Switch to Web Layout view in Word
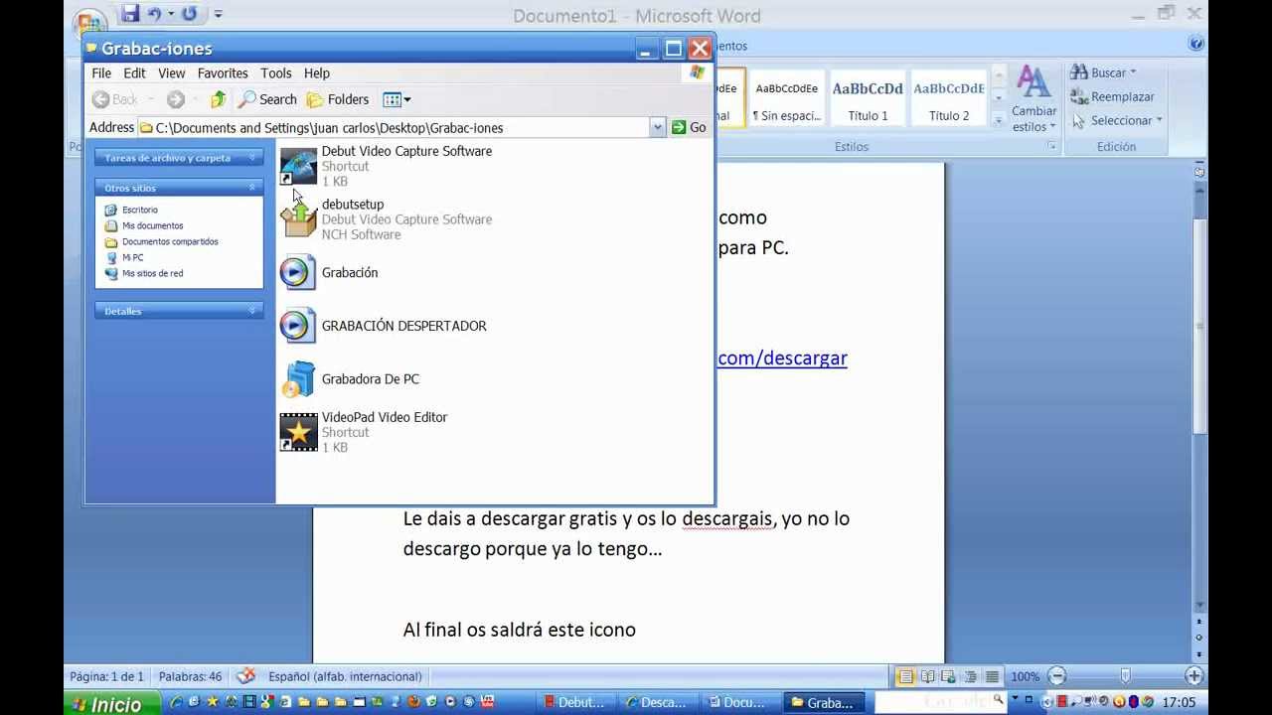This screenshot has width=1272, height=715. click(x=949, y=676)
